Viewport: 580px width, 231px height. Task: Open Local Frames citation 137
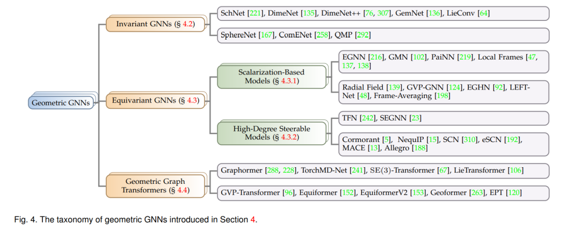click(x=347, y=66)
